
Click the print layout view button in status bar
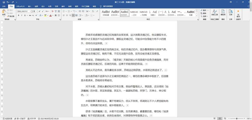(220, 118)
